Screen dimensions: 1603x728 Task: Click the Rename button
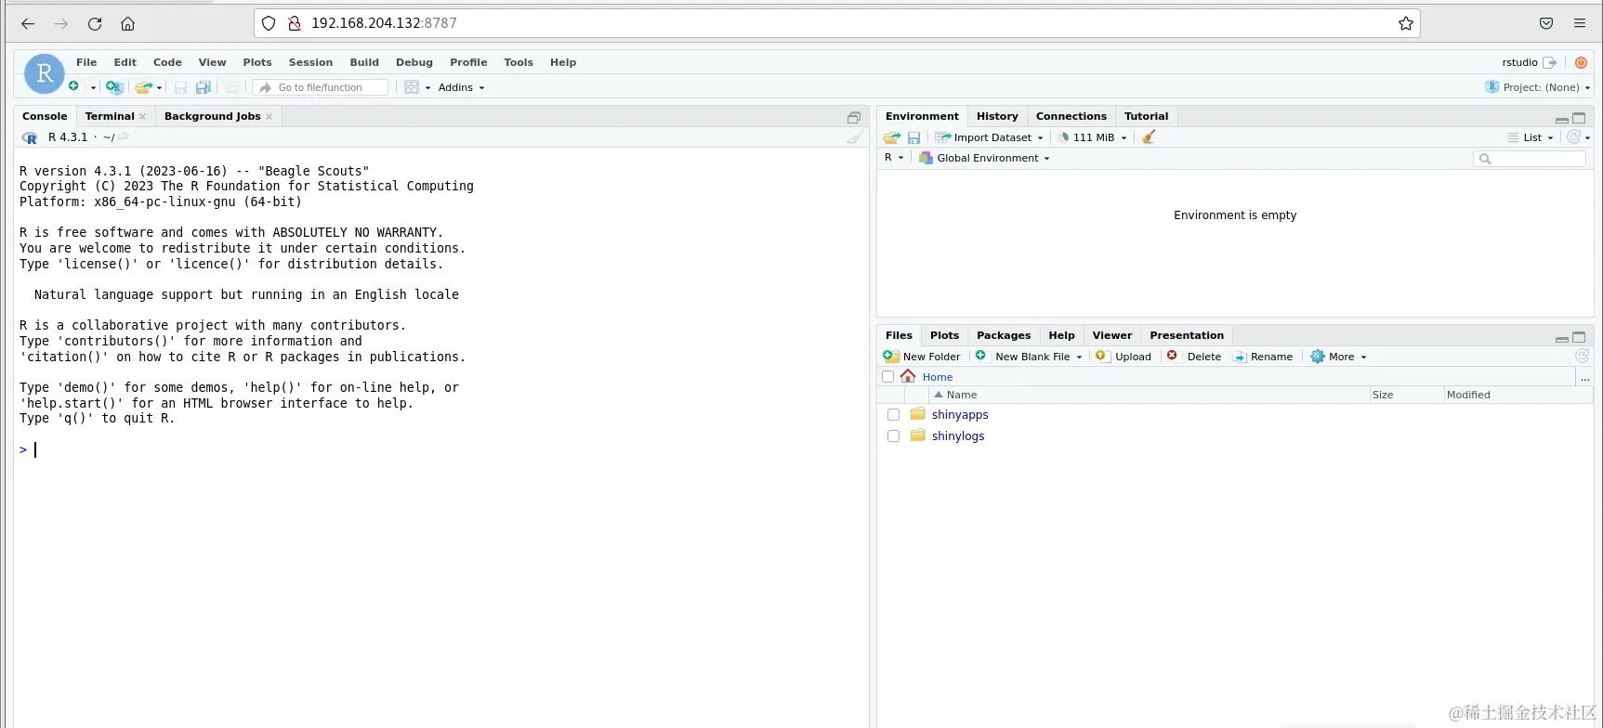(x=1263, y=357)
